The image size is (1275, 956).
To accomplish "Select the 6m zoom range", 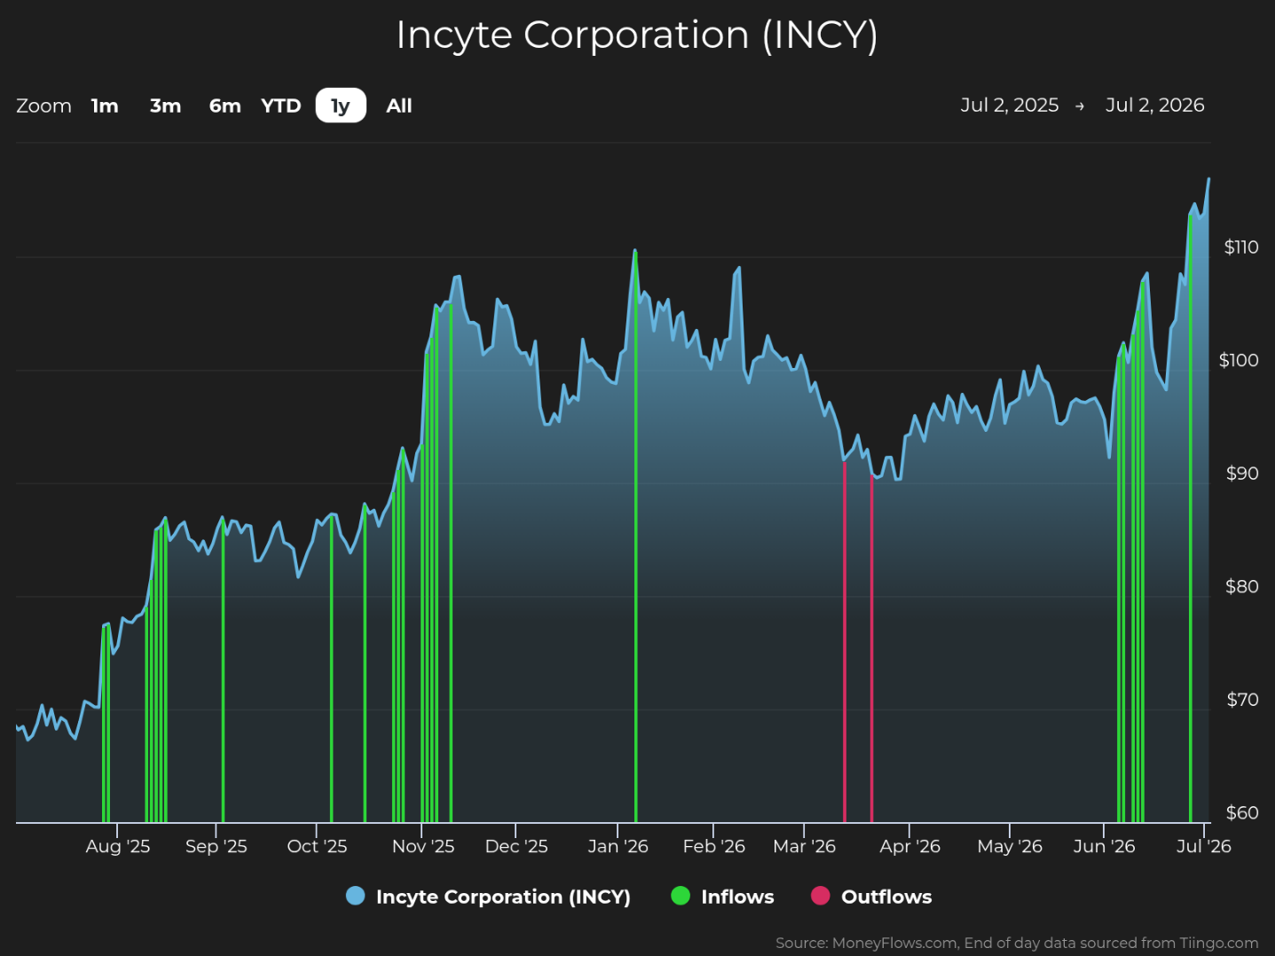I will coord(225,106).
